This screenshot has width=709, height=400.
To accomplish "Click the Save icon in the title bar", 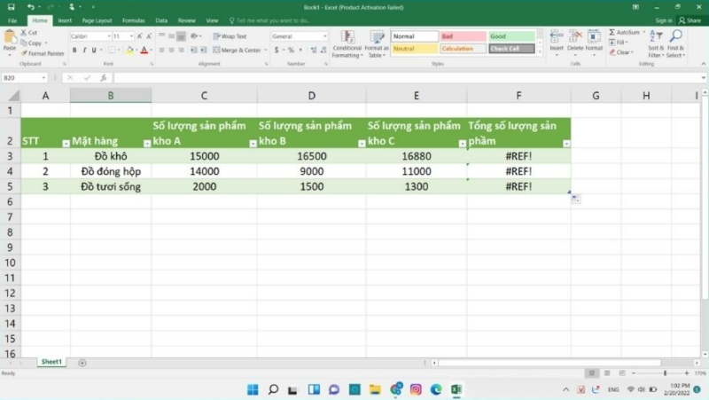I will click(11, 7).
